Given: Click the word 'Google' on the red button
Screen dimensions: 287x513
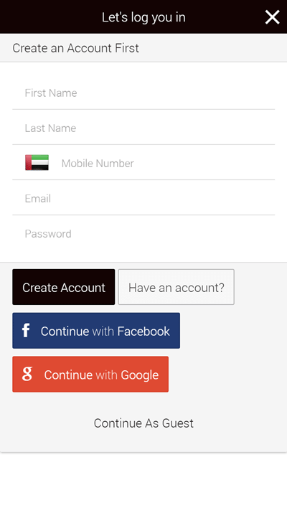Looking at the screenshot, I should (x=140, y=375).
